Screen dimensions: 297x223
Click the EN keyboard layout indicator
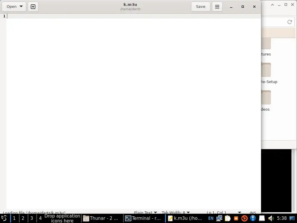tap(211, 218)
